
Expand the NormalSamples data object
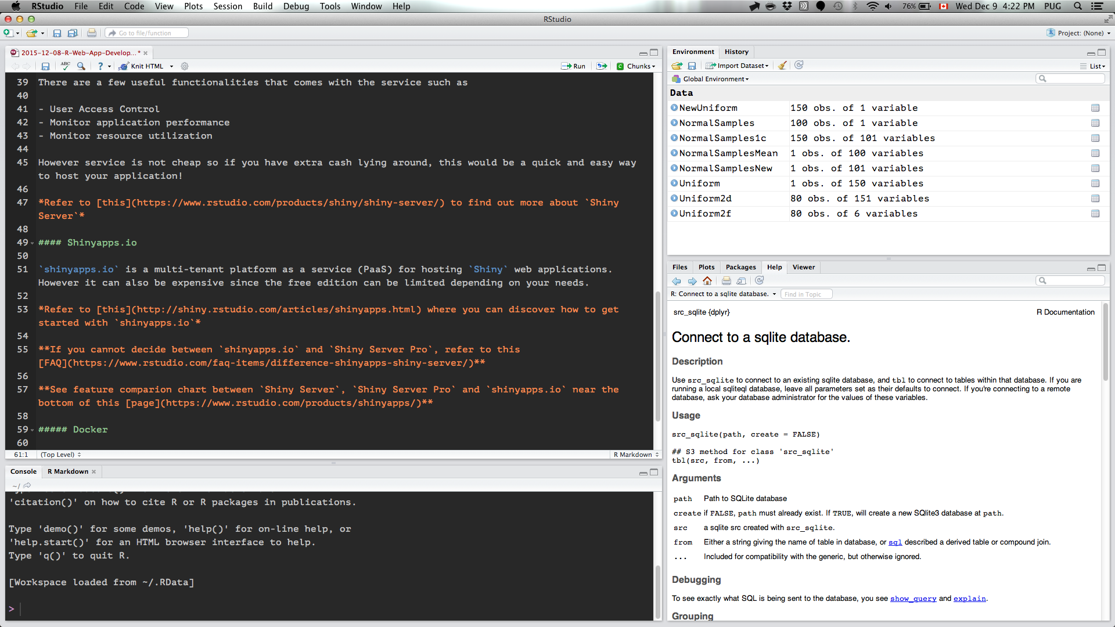[674, 123]
